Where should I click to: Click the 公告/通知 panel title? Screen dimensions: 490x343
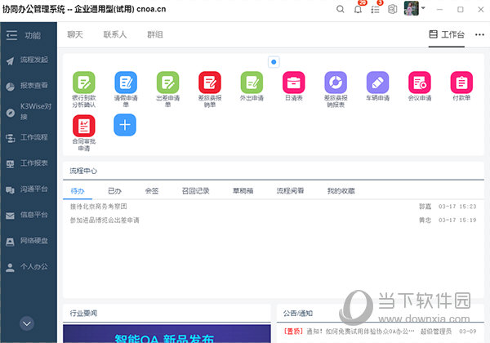coord(298,313)
